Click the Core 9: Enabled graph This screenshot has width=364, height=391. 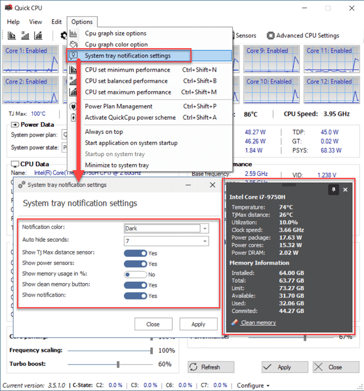(x=271, y=59)
